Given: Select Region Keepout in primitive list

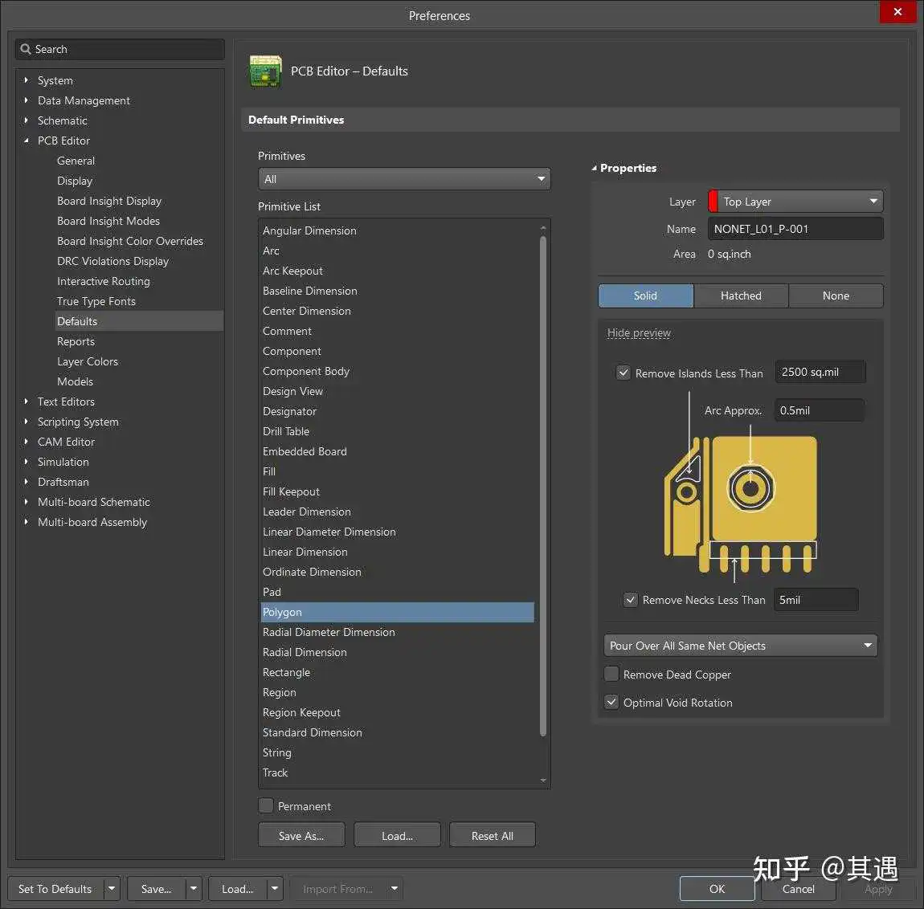Looking at the screenshot, I should click(x=397, y=712).
